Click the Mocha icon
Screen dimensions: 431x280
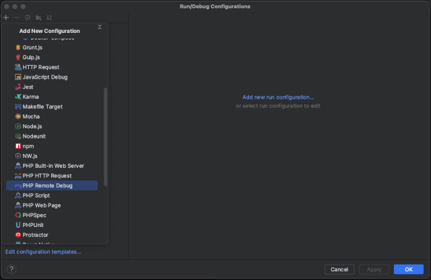pos(18,116)
